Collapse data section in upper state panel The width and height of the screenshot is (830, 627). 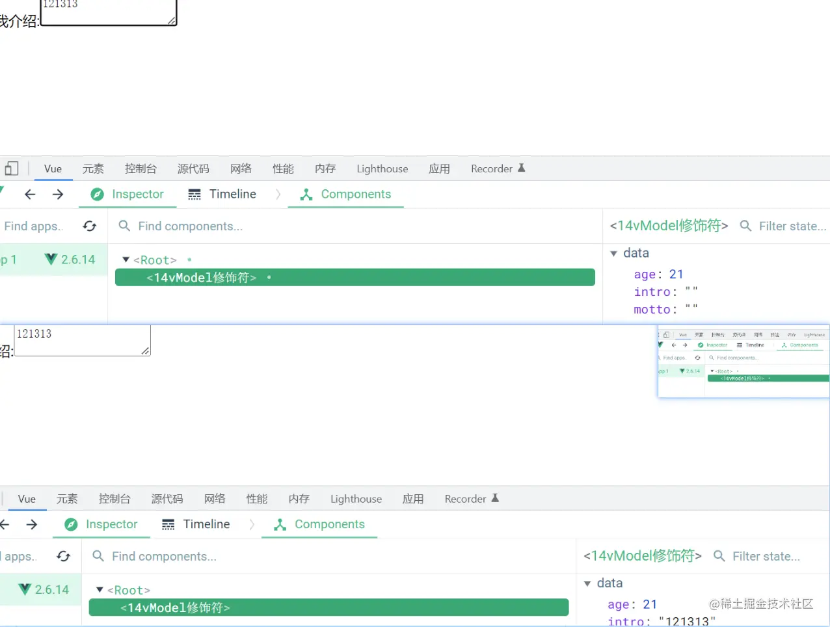pyautogui.click(x=613, y=253)
